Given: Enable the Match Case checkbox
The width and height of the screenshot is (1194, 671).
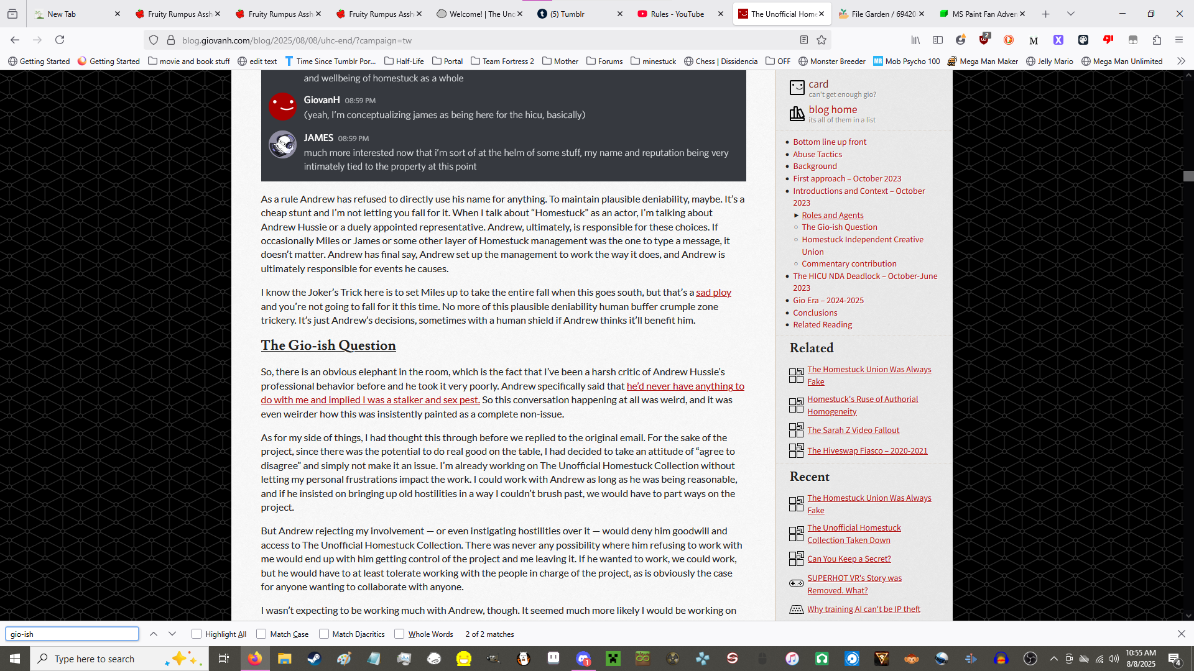Looking at the screenshot, I should point(261,634).
